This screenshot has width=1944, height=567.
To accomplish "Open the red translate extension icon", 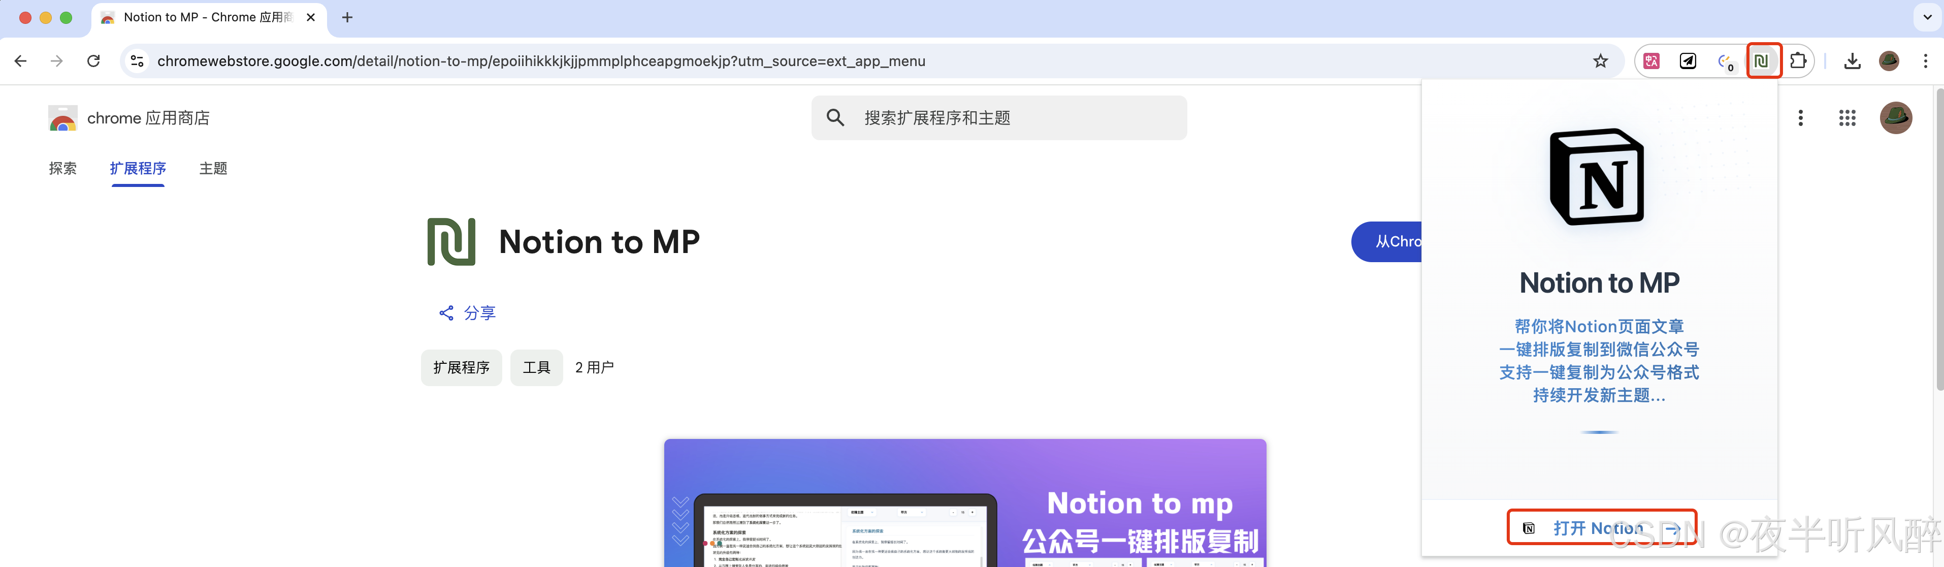I will click(x=1652, y=61).
